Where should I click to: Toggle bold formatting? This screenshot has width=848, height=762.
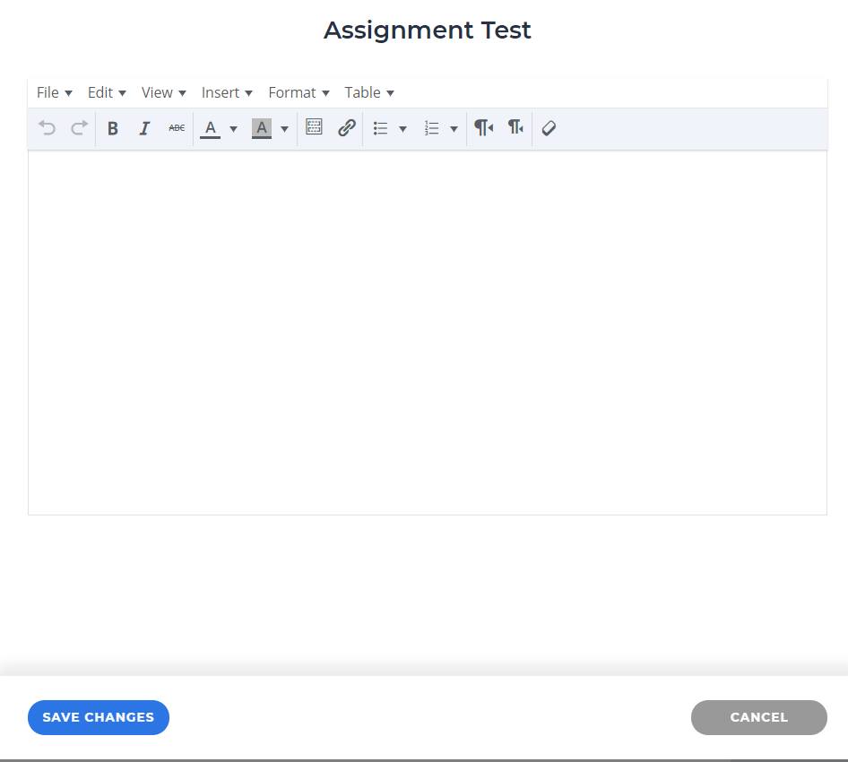tap(112, 128)
